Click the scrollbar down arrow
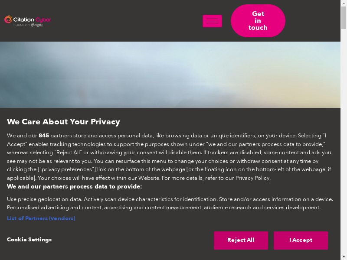 pyautogui.click(x=344, y=257)
